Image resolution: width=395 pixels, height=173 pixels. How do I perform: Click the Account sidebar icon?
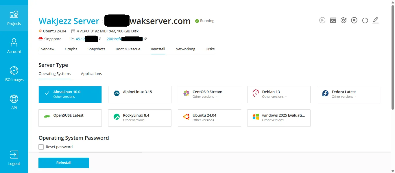(x=14, y=45)
